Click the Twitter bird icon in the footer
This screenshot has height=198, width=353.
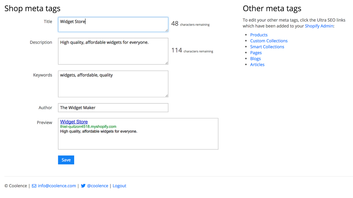pyautogui.click(x=83, y=186)
